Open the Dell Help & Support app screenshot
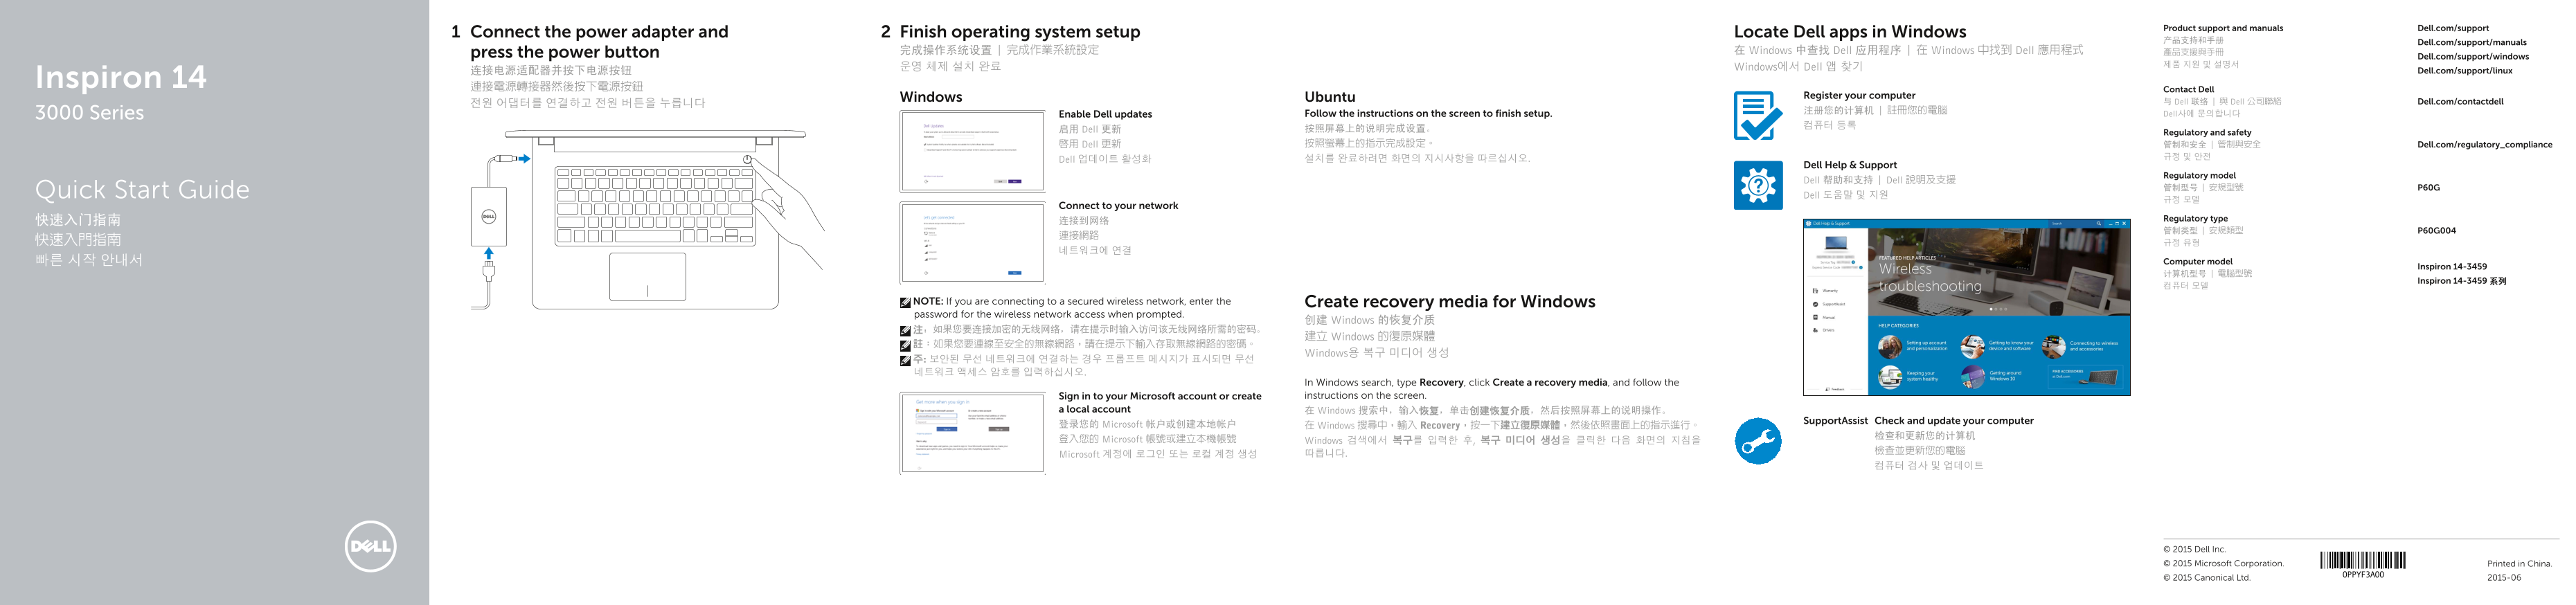Image resolution: width=2576 pixels, height=605 pixels. 1966,307
